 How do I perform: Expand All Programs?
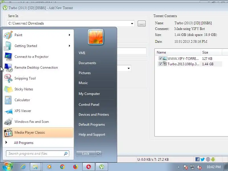pos(38,143)
